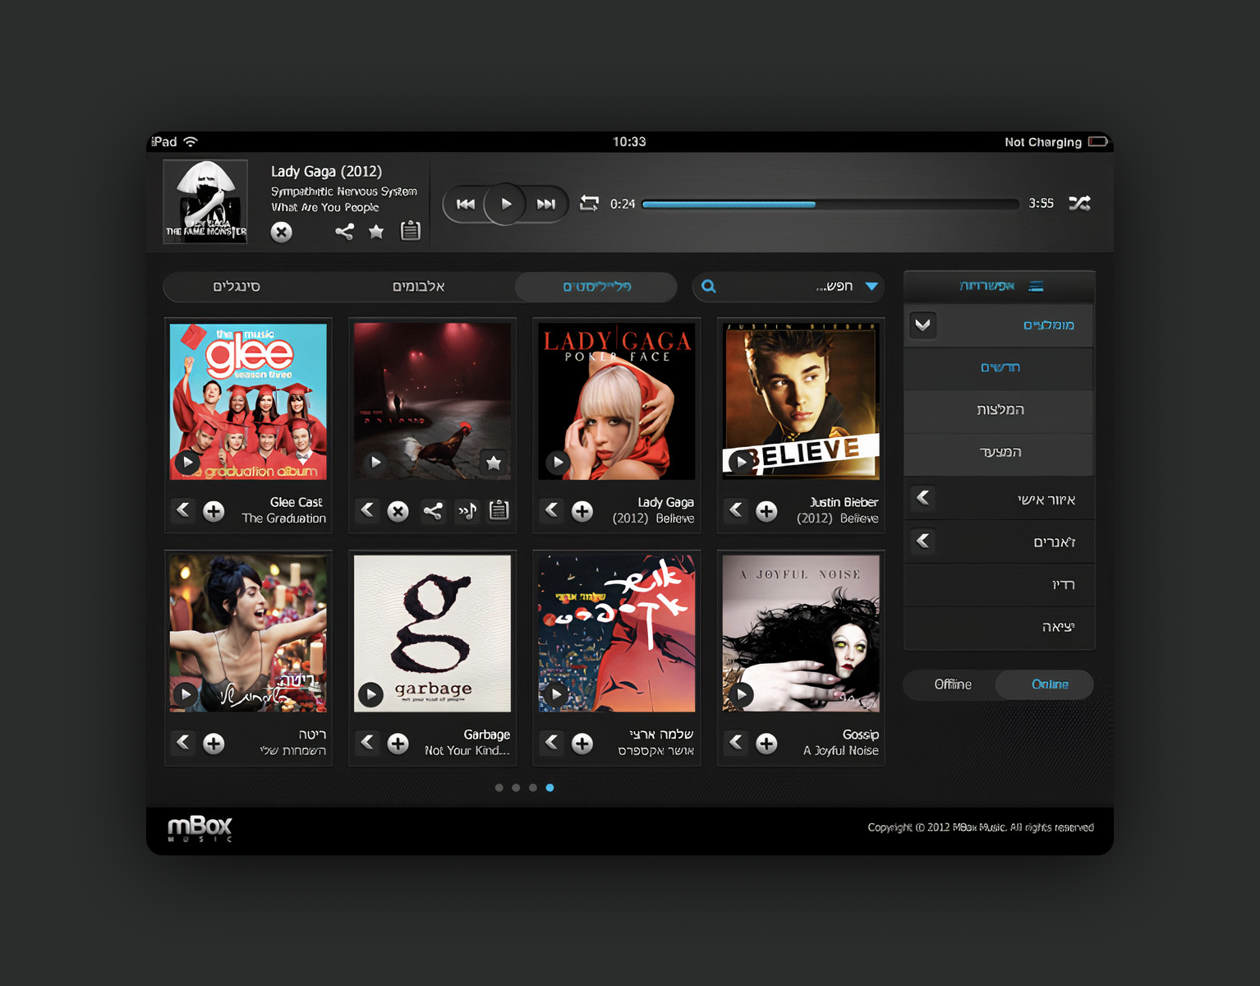Screen dimensions: 1260x986
Task: Open the Fame Monster album cover thumbnail
Action: (205, 201)
